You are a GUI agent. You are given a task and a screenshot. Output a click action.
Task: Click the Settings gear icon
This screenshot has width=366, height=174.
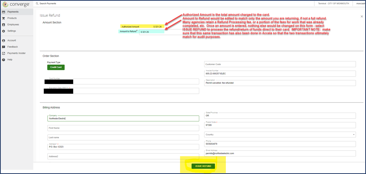click(3, 31)
